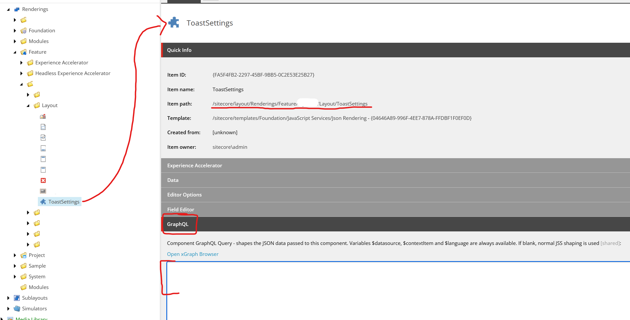Click the large puzzle icon beside ToastSettings title
Viewport: 630px width, 320px height.
click(x=174, y=23)
